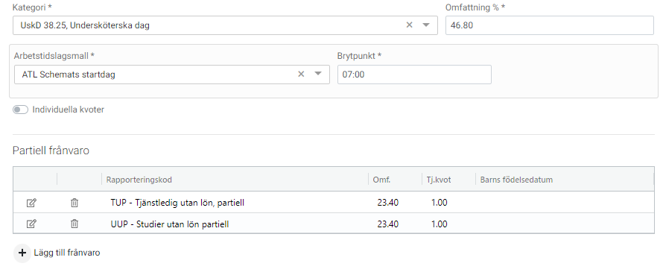
Task: Delete the TUP Tjänstledig utan lön row
Action: 74,203
